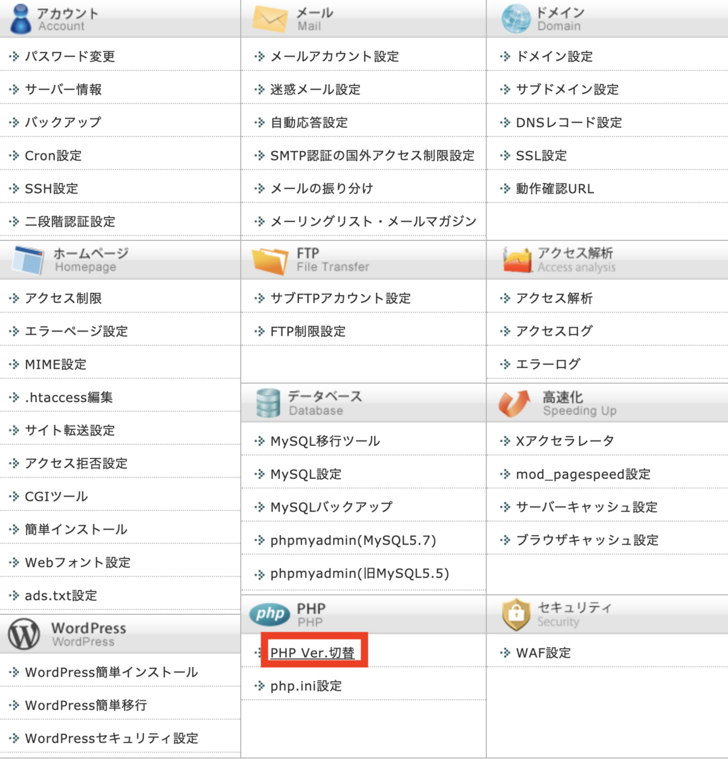The image size is (728, 759).
Task: Open メールの振り分け link
Action: pos(322,188)
